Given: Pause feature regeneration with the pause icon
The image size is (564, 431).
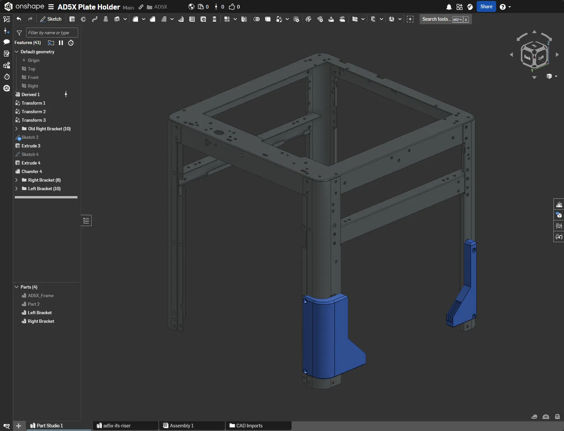Looking at the screenshot, I should pyautogui.click(x=61, y=43).
